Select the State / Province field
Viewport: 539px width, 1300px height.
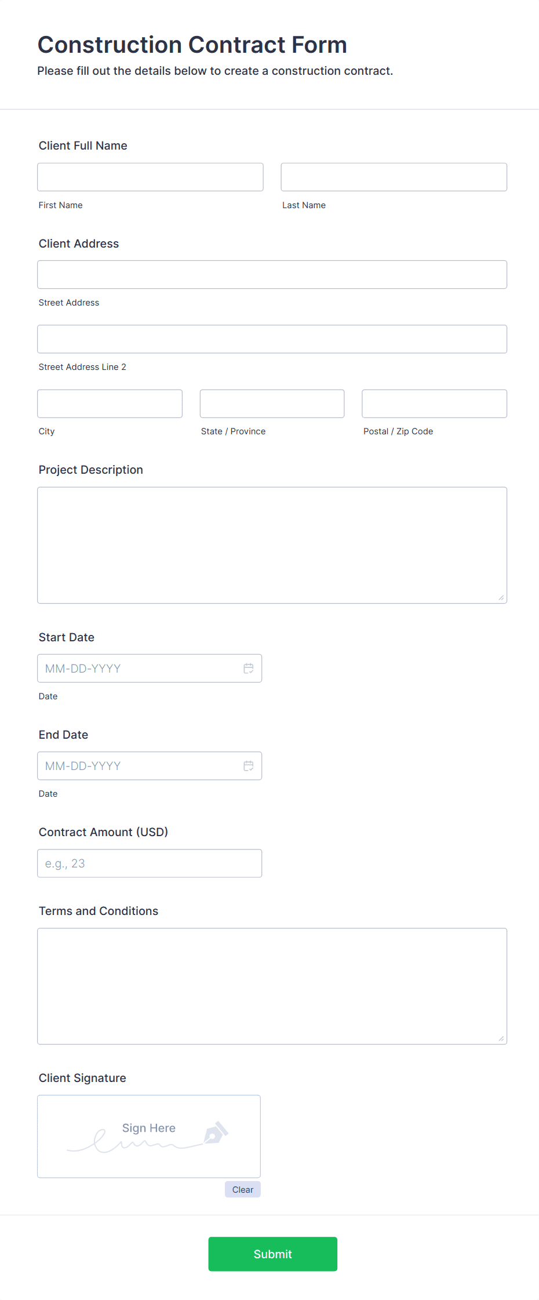click(271, 403)
